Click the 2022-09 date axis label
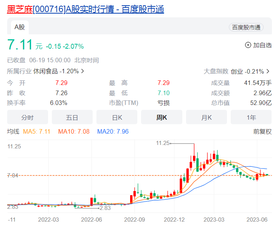This screenshot has height=225, width=278. (134, 220)
